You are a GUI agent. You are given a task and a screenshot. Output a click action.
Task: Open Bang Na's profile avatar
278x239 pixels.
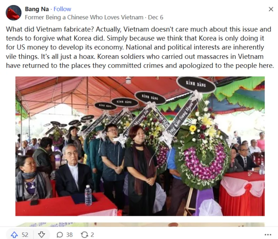click(x=14, y=13)
